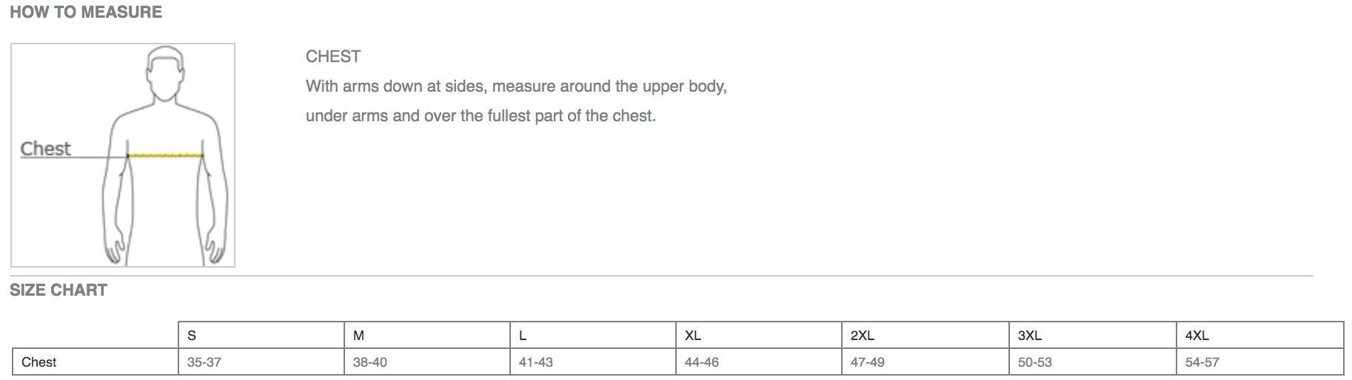Viewport: 1352px width, 380px height.
Task: Click the Chest label in diagram
Action: point(45,149)
